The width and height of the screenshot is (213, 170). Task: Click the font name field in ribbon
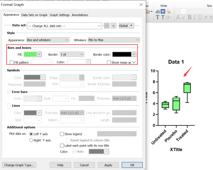200,11
